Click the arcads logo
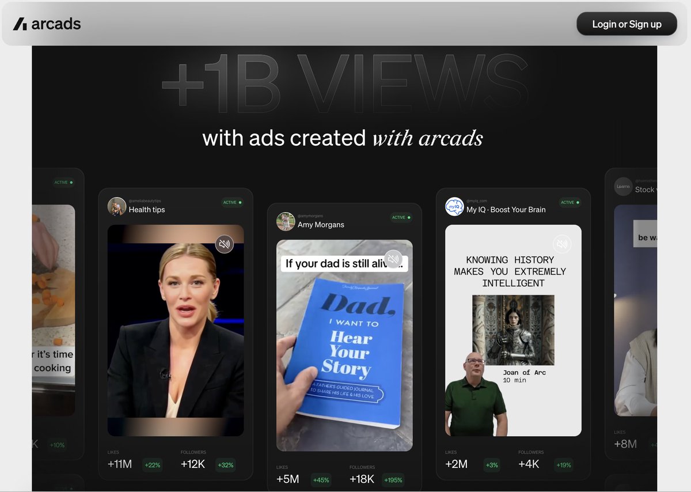The image size is (691, 492). (x=47, y=24)
